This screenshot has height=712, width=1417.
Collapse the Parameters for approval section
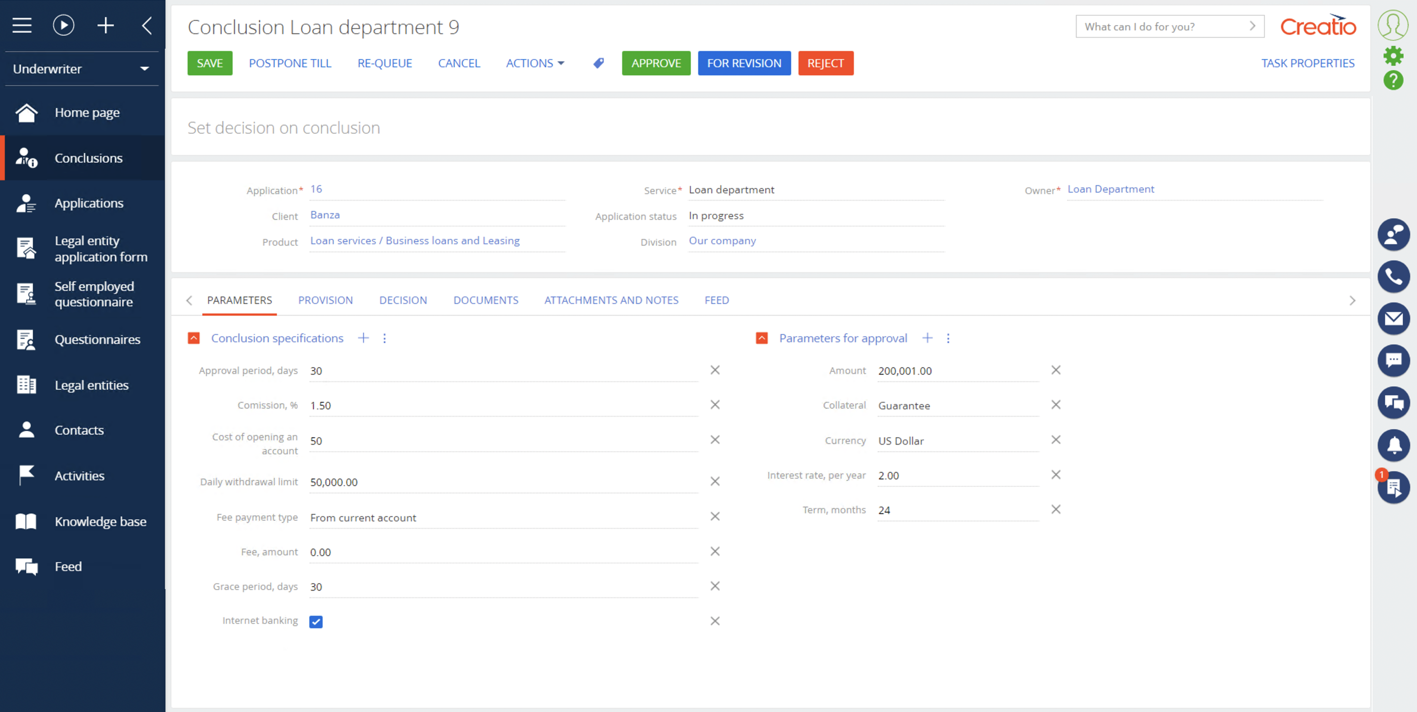pyautogui.click(x=761, y=338)
